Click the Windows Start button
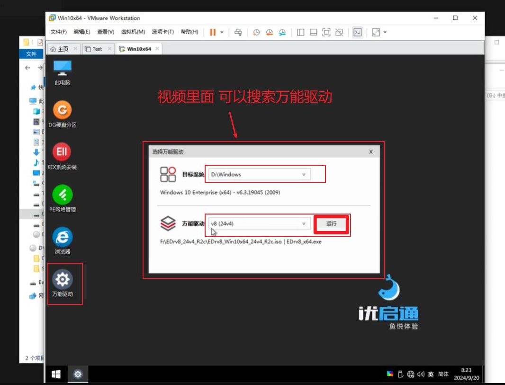Image resolution: width=505 pixels, height=385 pixels. coord(56,375)
